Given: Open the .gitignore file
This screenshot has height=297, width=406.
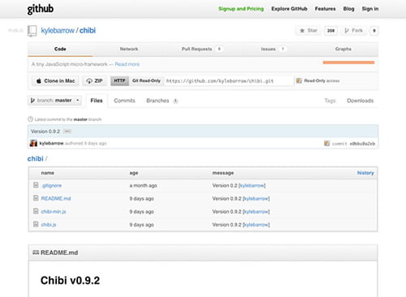Looking at the screenshot, I should 51,186.
